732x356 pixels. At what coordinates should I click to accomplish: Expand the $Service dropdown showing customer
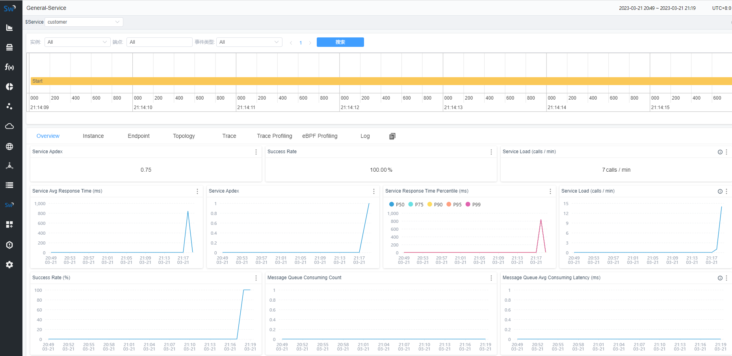[84, 22]
